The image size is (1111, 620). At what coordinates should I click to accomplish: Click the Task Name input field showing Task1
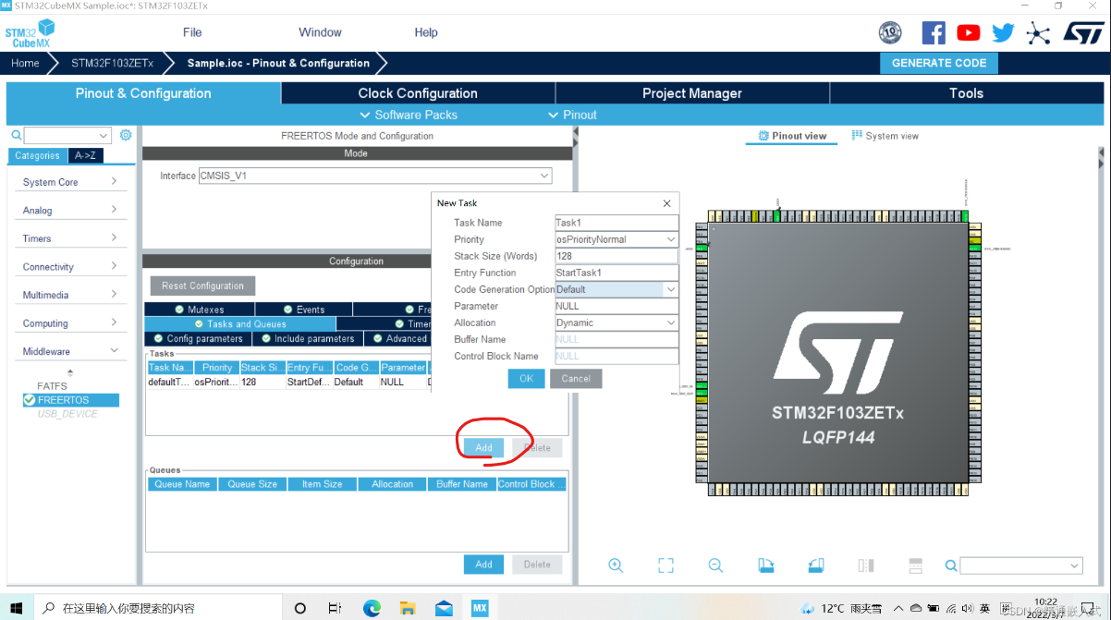click(x=616, y=223)
